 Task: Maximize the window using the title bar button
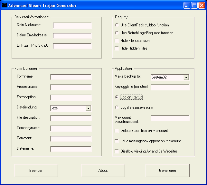[x=194, y=5]
